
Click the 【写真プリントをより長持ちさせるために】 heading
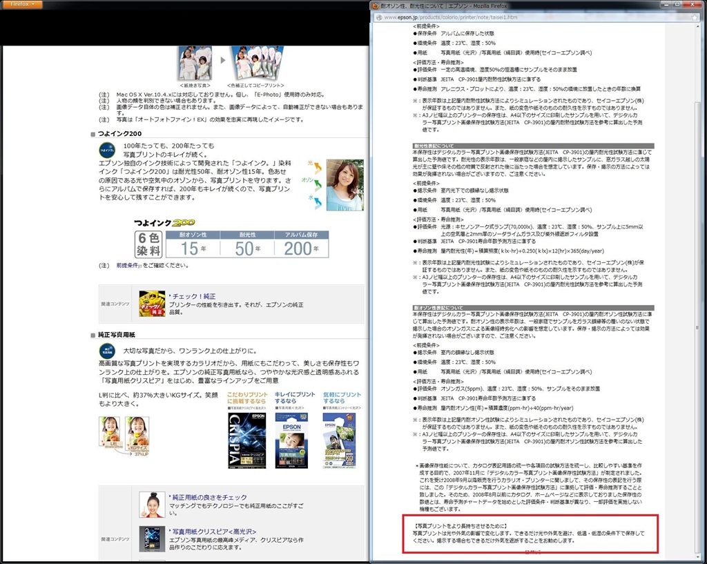pos(460,525)
